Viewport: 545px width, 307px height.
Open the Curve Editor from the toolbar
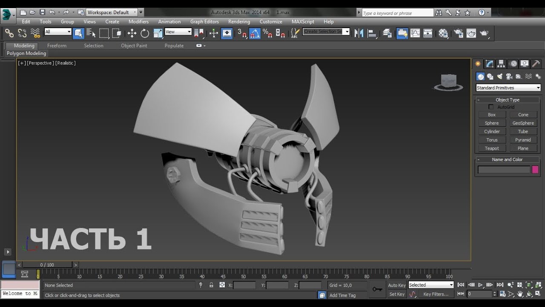[x=415, y=33]
